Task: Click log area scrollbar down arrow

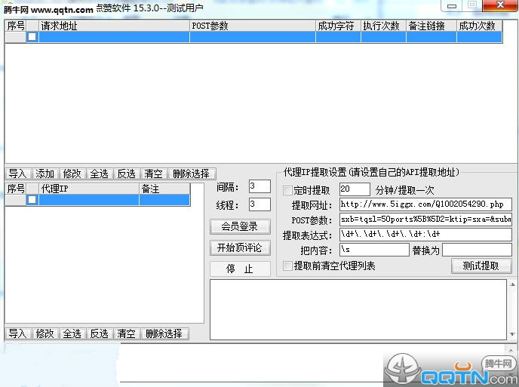Action: (x=512, y=334)
